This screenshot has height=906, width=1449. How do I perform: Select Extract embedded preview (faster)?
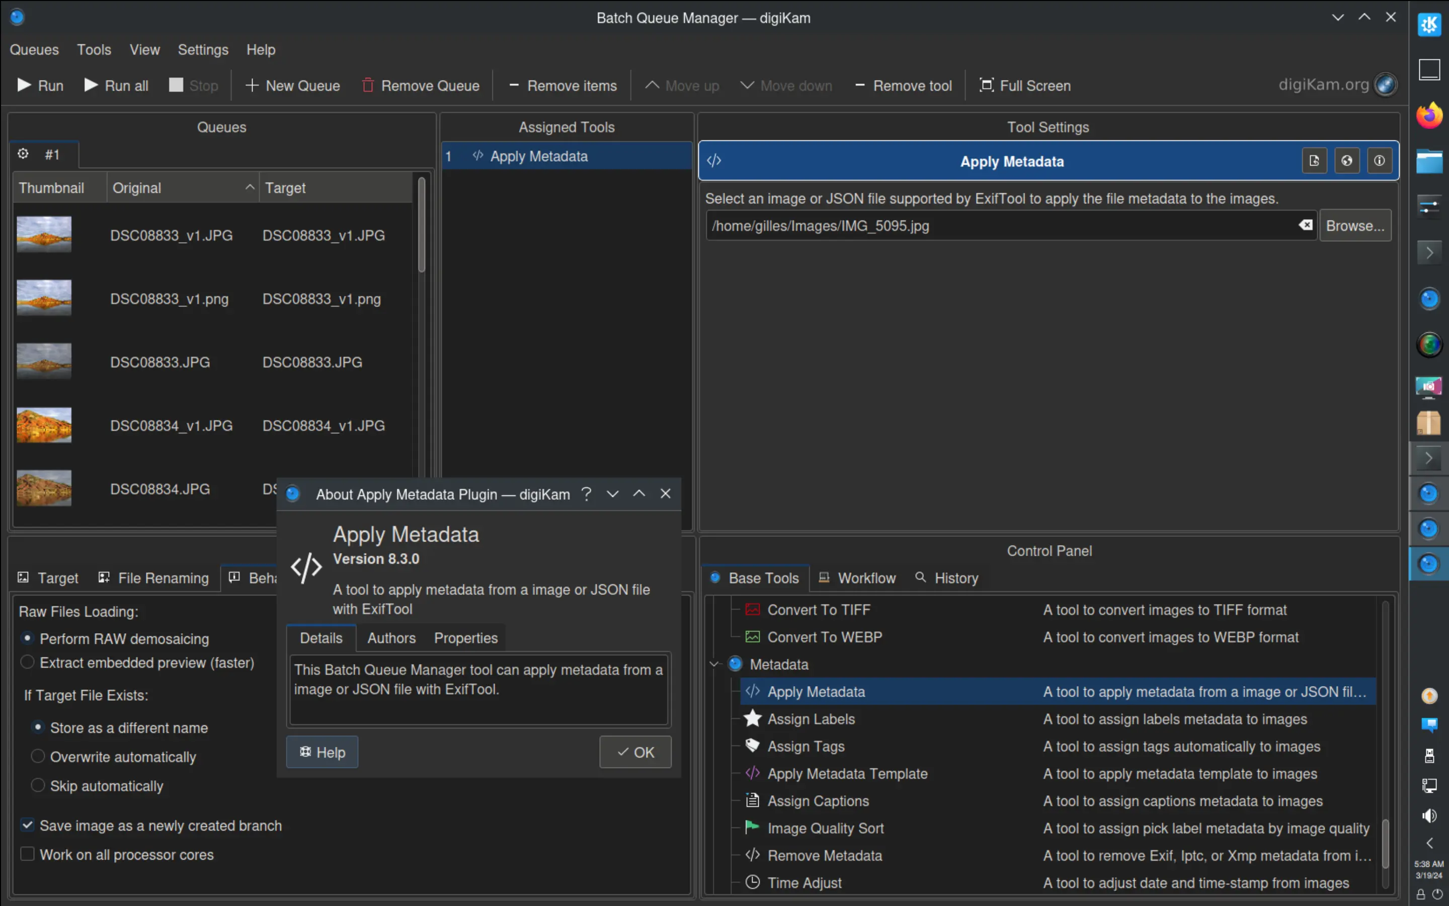[27, 662]
